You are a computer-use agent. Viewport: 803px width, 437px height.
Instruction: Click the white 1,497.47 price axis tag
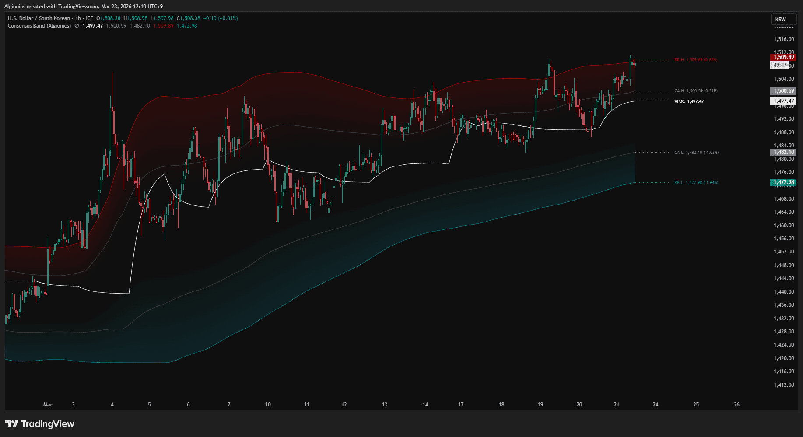click(783, 101)
